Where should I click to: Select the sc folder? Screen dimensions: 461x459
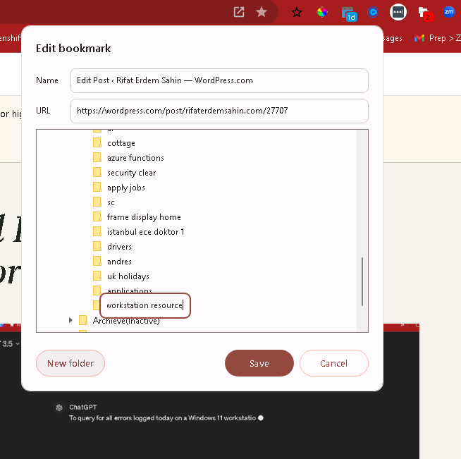tap(111, 202)
